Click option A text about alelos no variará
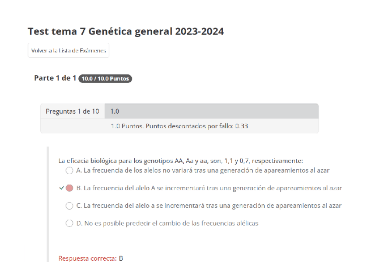 tap(203, 171)
